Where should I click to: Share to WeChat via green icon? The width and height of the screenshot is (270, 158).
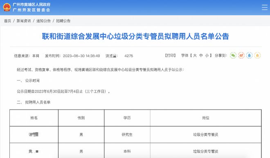(x=233, y=55)
